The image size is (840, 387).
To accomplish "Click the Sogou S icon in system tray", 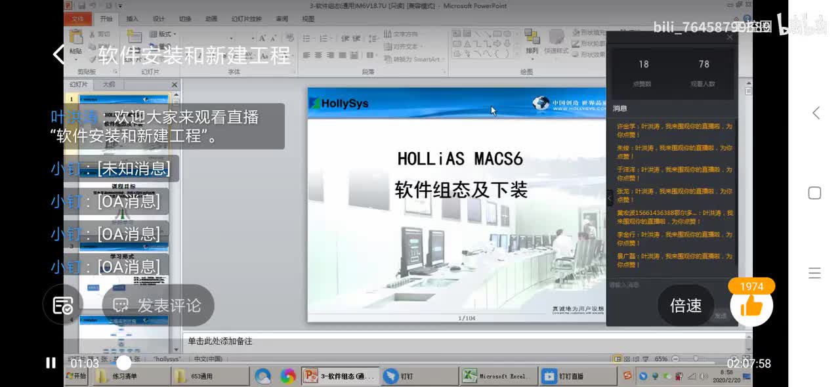I will (628, 377).
